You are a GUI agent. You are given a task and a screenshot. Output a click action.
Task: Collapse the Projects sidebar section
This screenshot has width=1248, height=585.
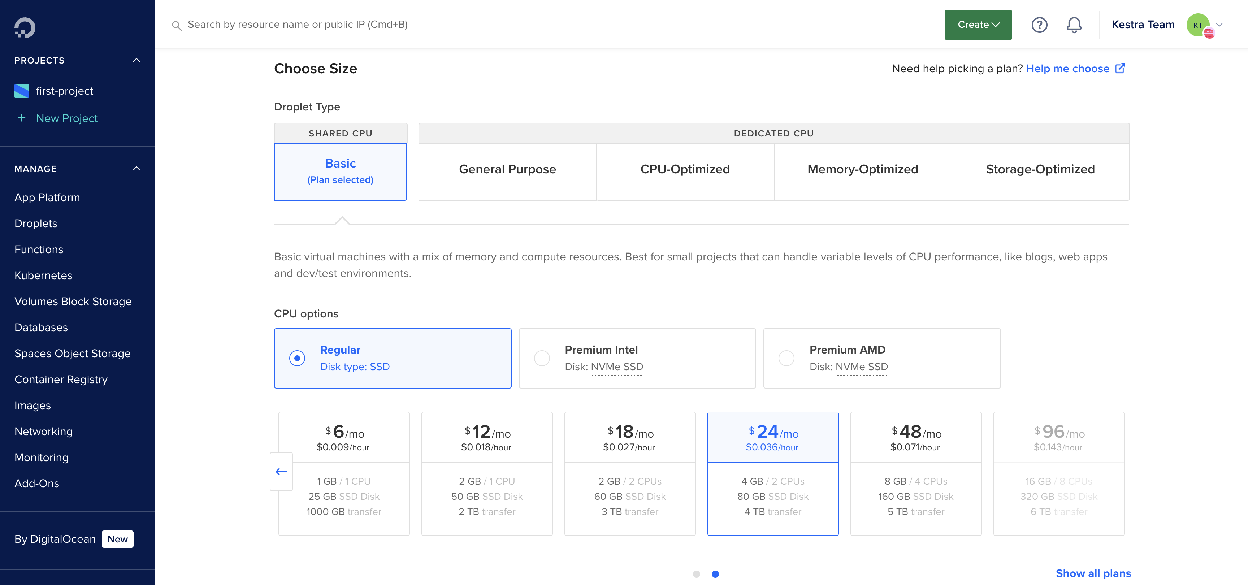136,61
